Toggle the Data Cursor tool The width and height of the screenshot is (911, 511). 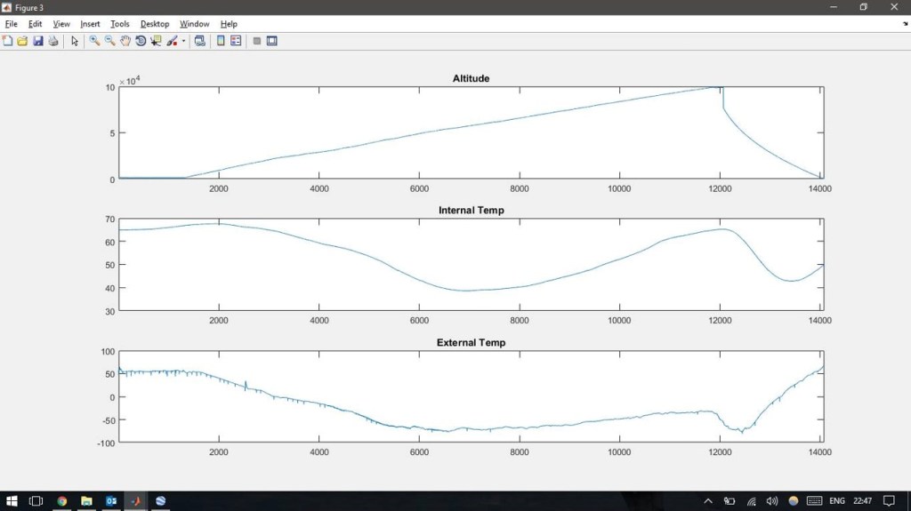tap(156, 41)
